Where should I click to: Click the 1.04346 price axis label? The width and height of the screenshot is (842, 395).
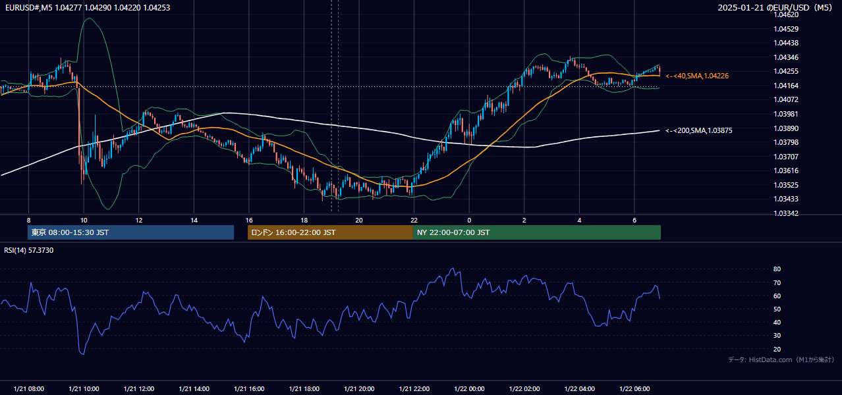tap(787, 57)
